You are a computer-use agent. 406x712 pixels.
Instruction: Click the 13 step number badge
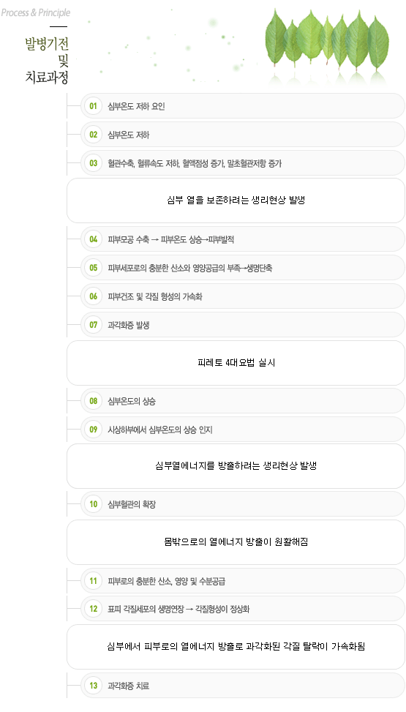[93, 686]
